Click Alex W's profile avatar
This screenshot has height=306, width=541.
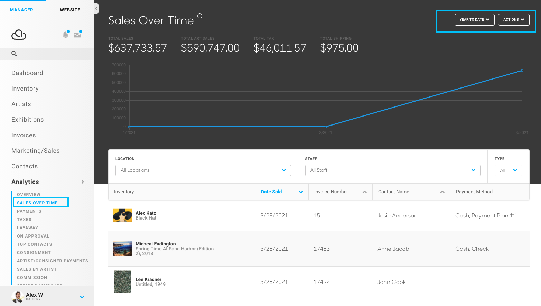click(17, 296)
